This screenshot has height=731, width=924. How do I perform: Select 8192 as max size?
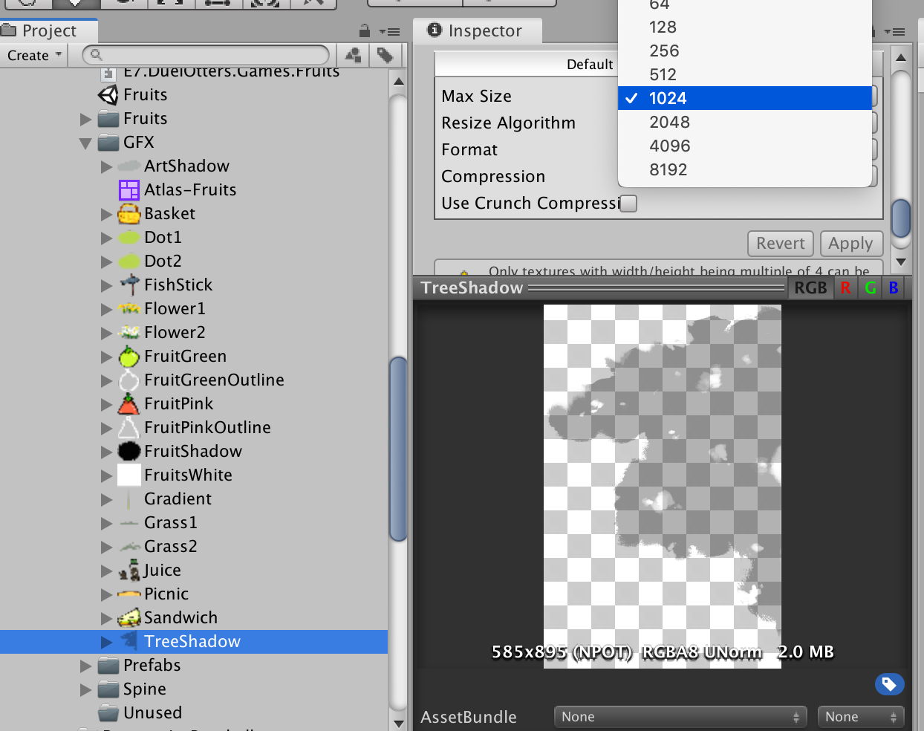tap(745, 170)
